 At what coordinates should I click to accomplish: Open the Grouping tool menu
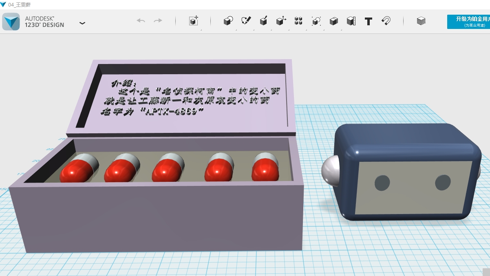[x=316, y=21]
